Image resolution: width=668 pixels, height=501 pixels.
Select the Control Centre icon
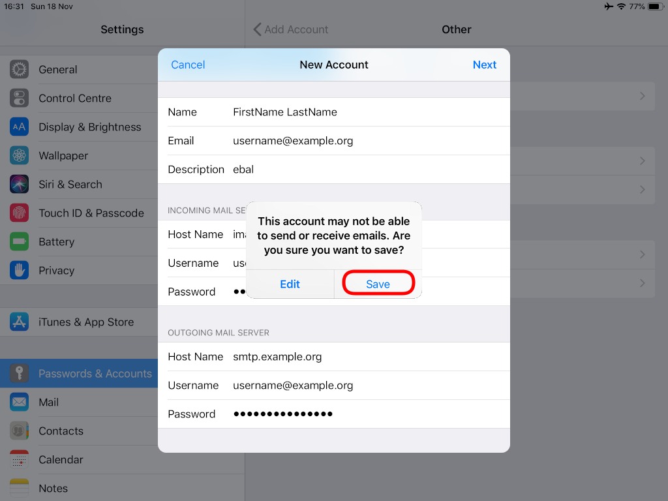[x=19, y=98]
